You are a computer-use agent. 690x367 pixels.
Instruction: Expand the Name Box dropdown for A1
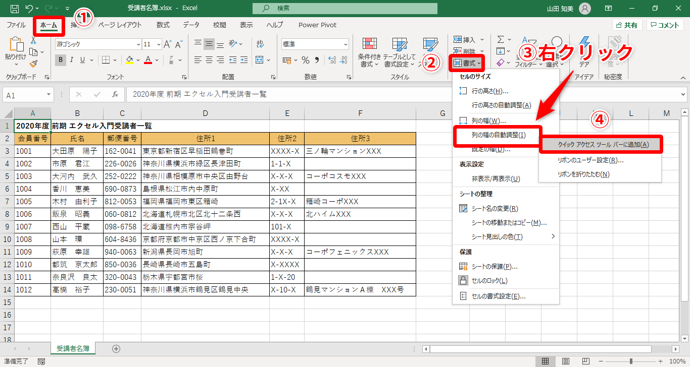(x=48, y=95)
